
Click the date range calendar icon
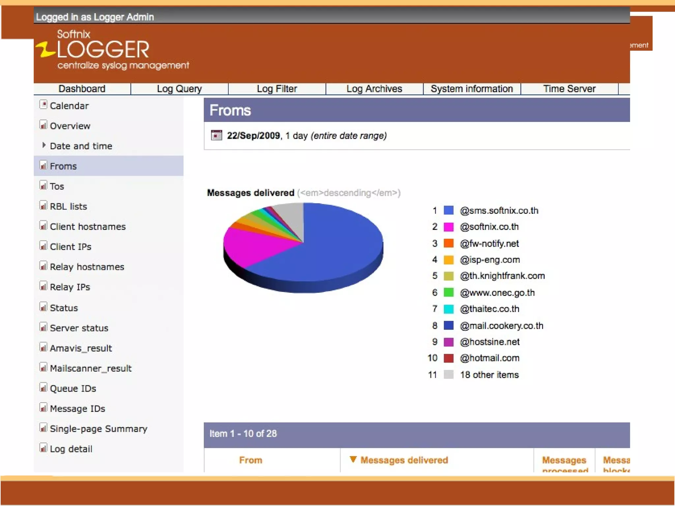(x=216, y=135)
